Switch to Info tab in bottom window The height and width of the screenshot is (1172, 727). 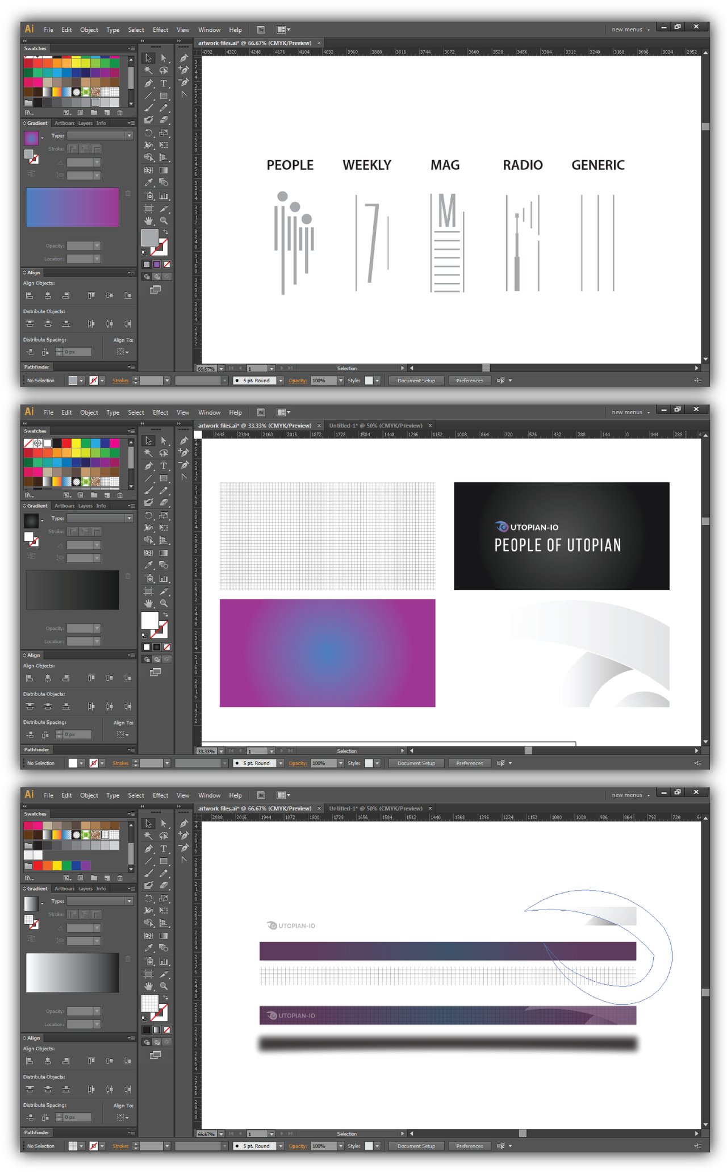tap(101, 889)
